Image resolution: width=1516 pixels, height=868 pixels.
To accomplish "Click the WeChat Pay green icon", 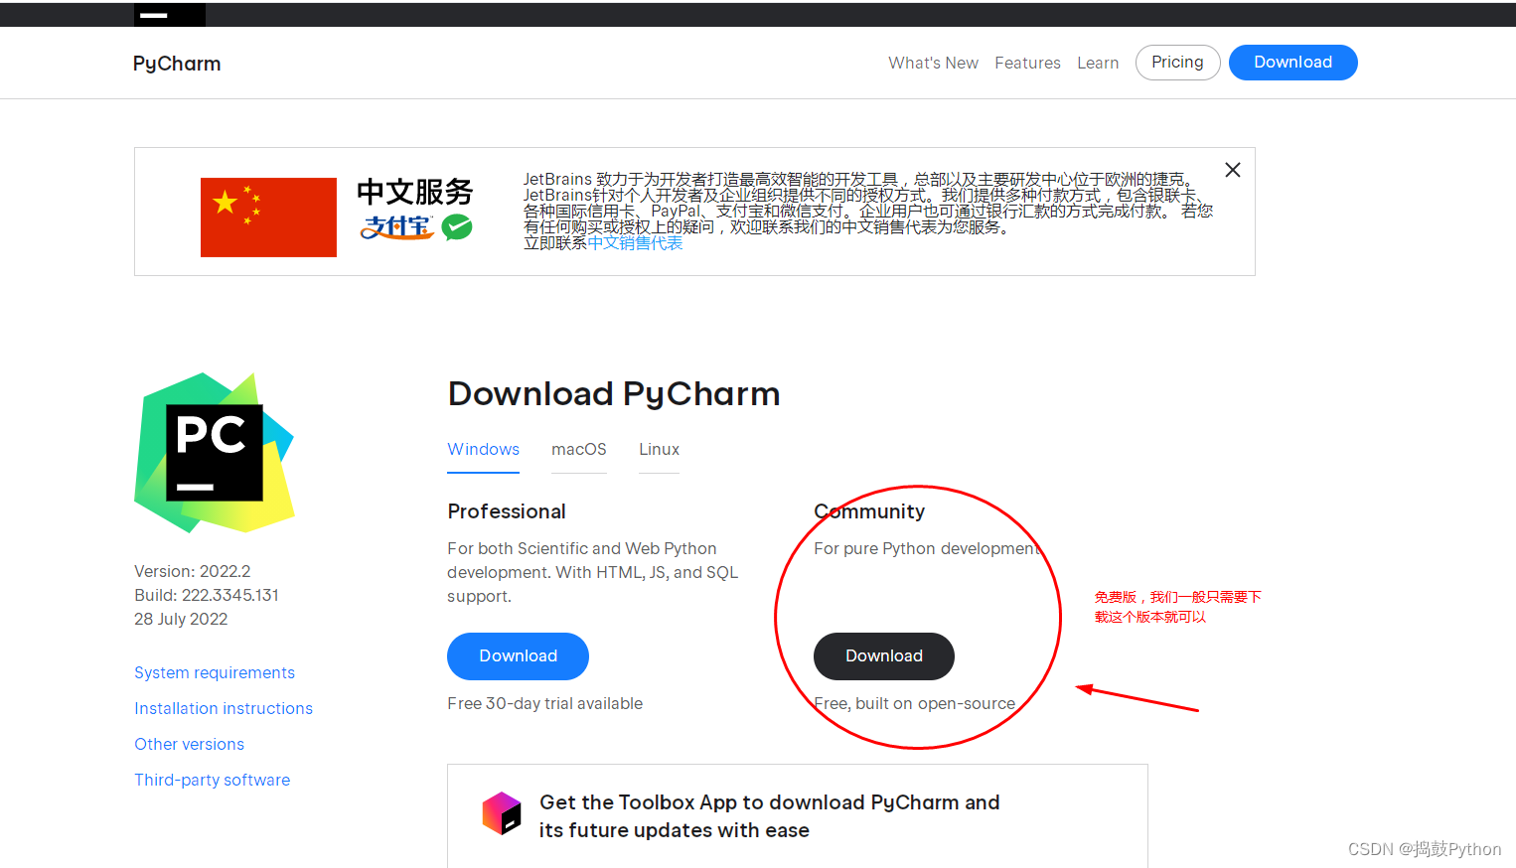I will coord(457,227).
